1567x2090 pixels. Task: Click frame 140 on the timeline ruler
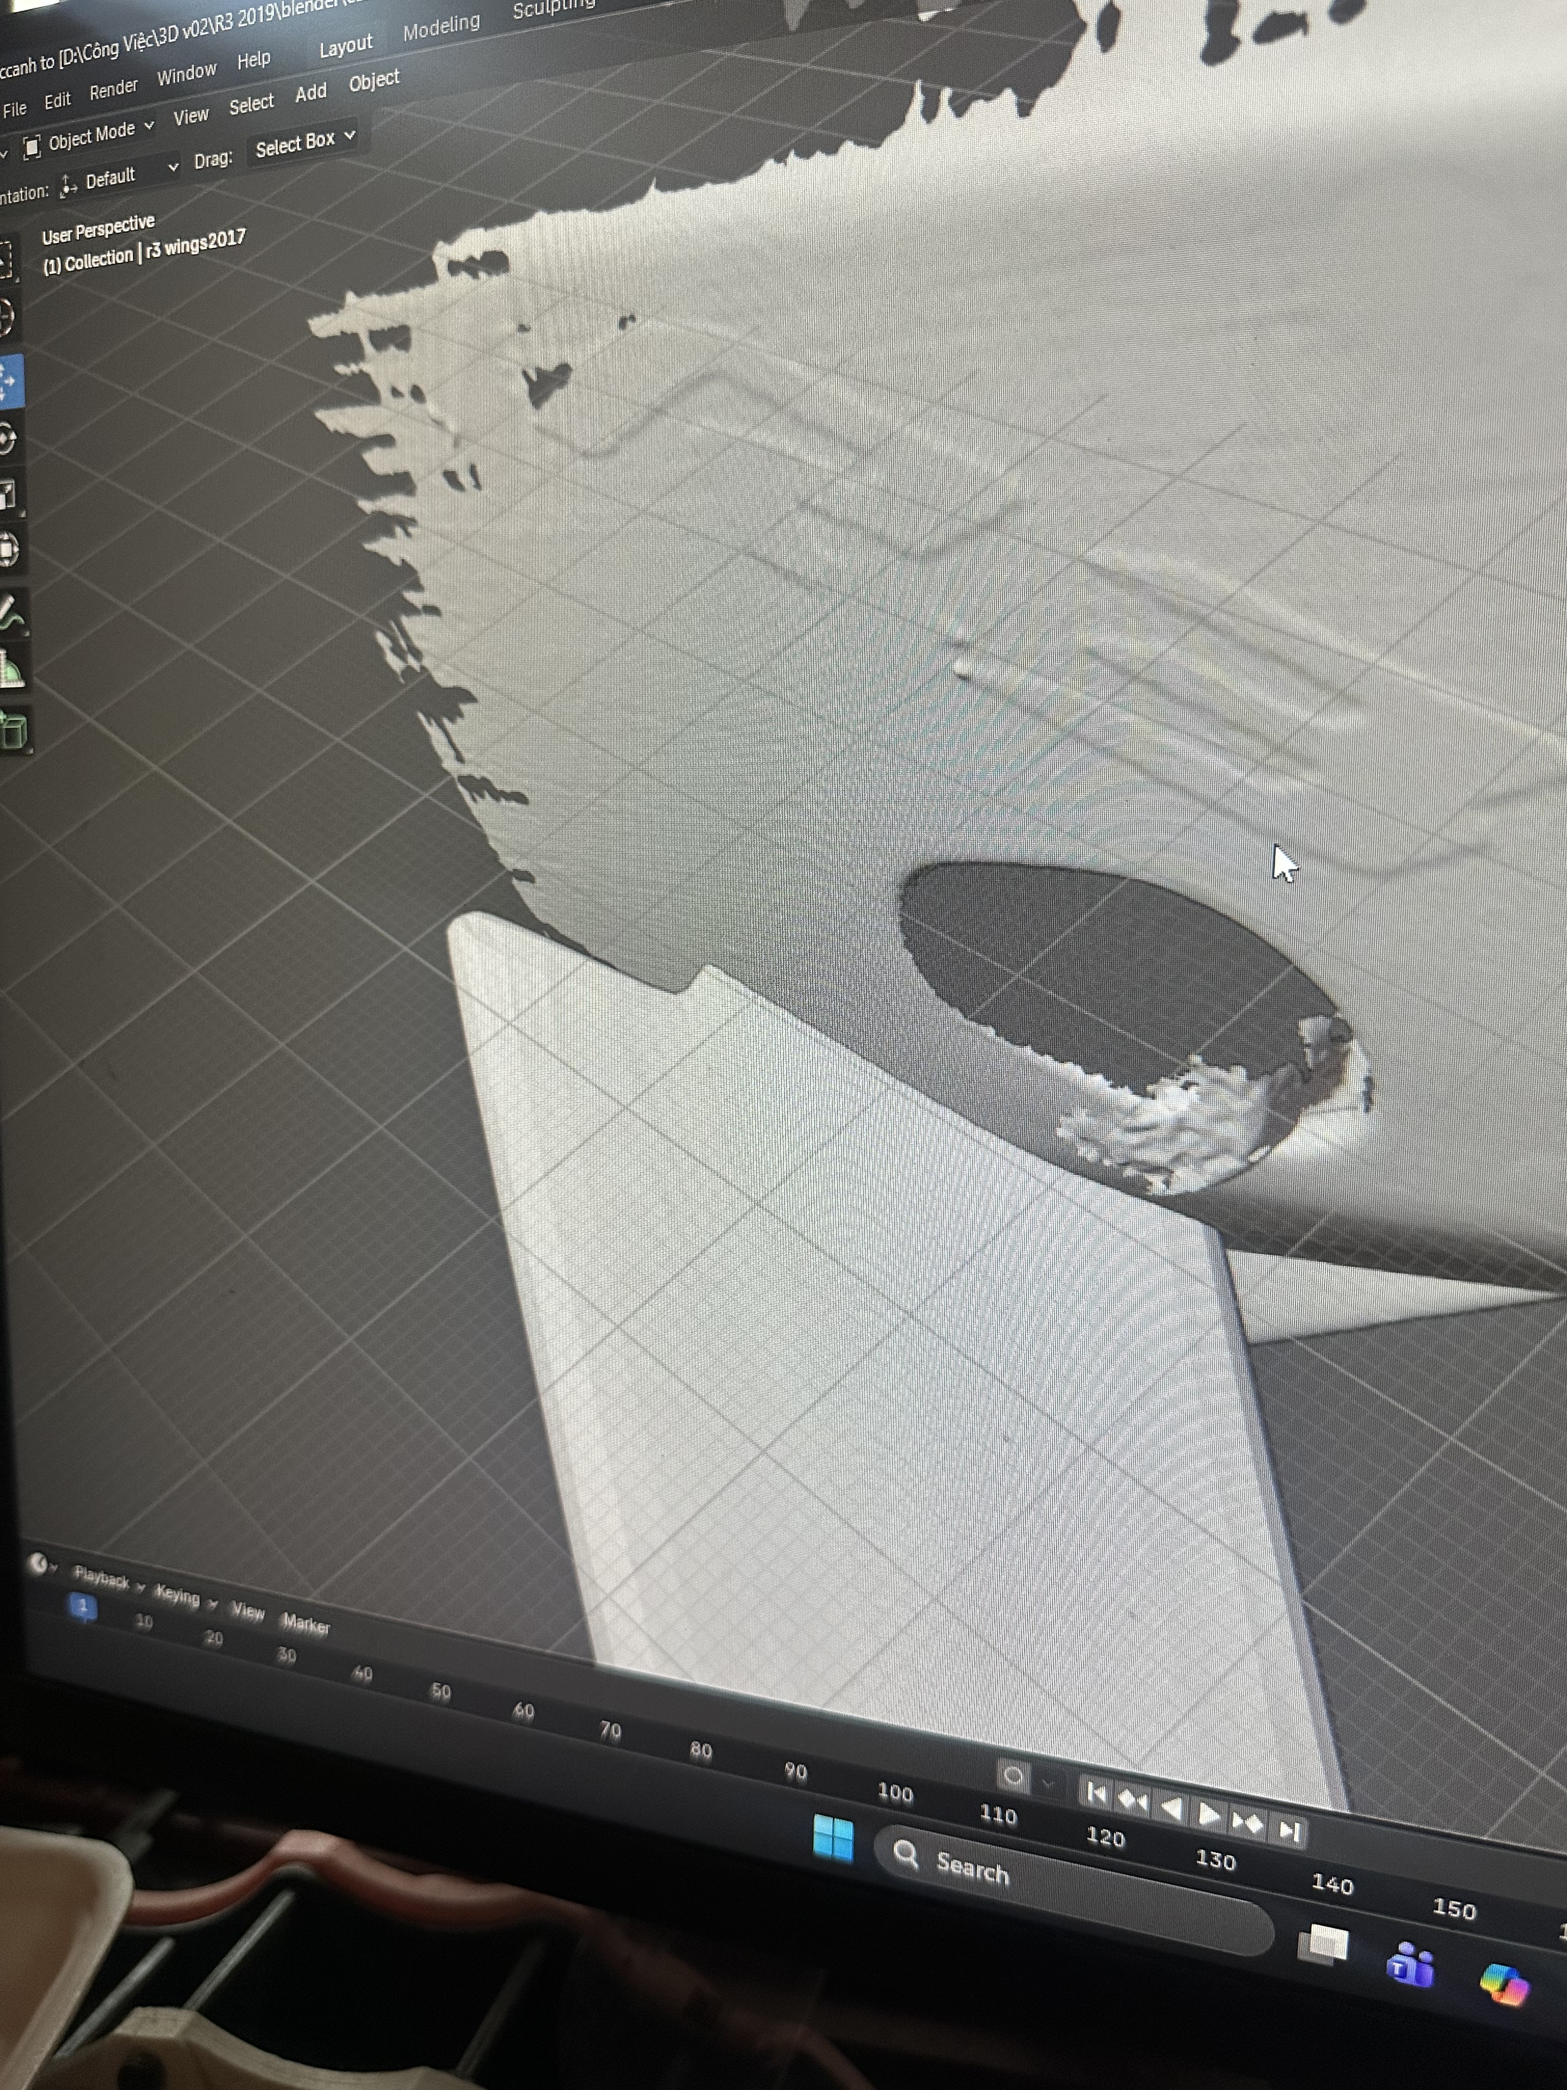click(x=1332, y=1885)
